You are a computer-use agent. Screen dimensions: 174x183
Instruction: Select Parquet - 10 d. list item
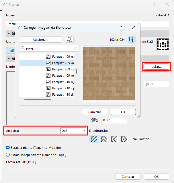click(47, 95)
